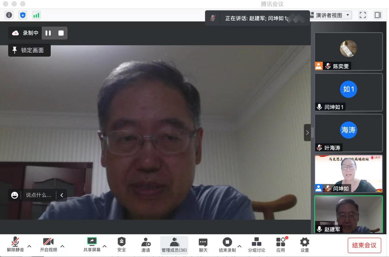Open the speaker view (演讲者视图) dropdown
389x257 pixels.
(331, 15)
